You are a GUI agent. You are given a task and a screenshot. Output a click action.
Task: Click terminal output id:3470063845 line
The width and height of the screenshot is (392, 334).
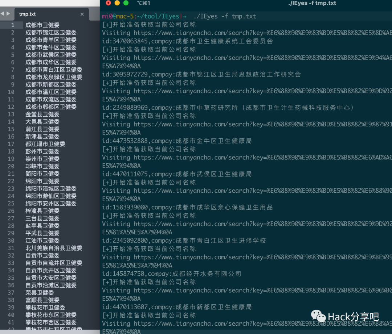point(188,41)
